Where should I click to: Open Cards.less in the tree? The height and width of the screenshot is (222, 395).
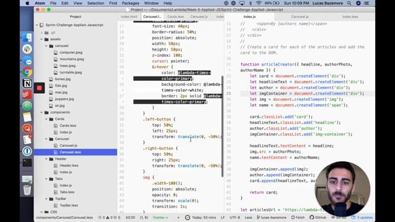68,126
